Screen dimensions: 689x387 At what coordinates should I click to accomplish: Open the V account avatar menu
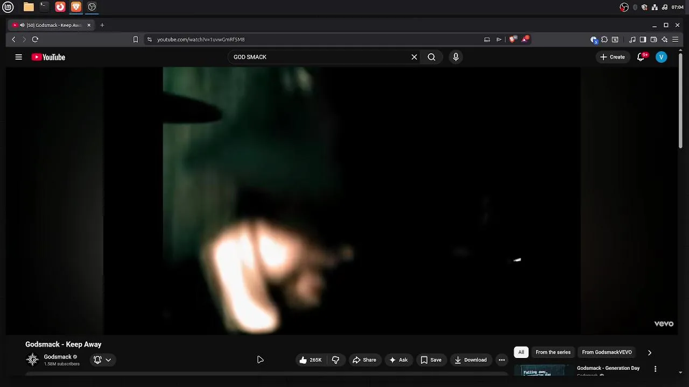point(661,57)
